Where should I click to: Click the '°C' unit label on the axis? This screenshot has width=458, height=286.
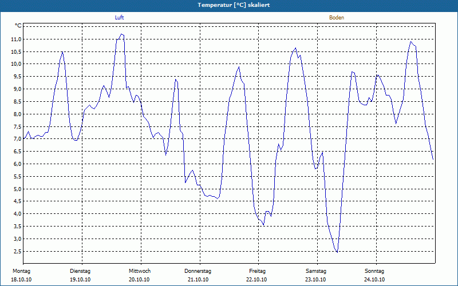pyautogui.click(x=18, y=26)
